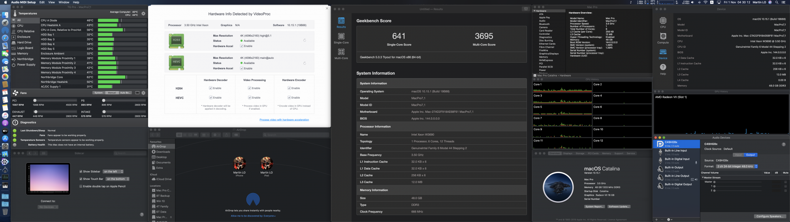Viewport: 790px width, 222px height.
Task: Toggle H264 Hardware Decoder Enable checkbox
Action: point(211,88)
